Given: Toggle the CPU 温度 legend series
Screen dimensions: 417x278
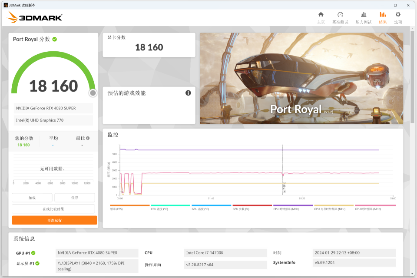Looking at the screenshot, I should point(159,209).
